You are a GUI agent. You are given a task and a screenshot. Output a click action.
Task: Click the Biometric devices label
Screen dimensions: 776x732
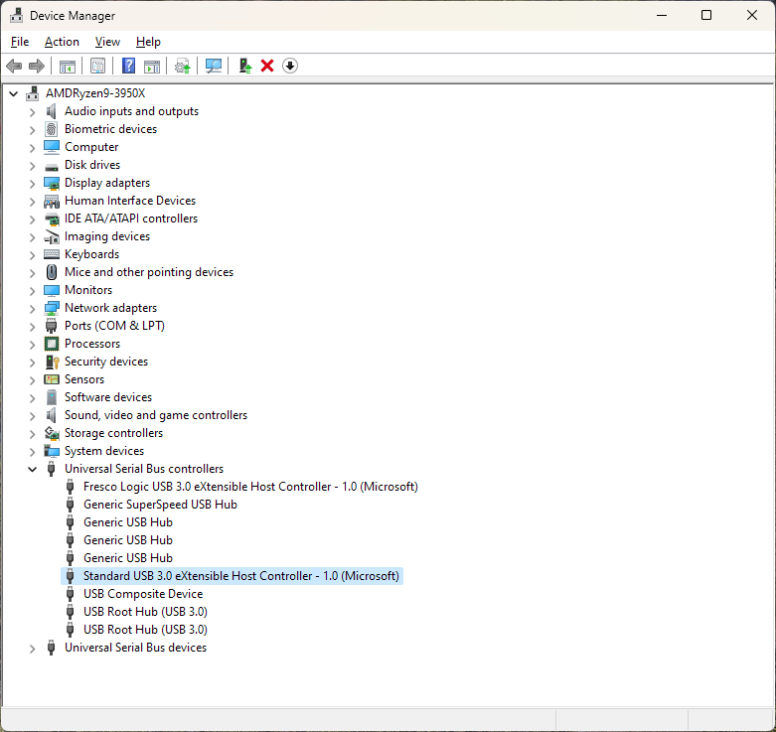point(110,129)
